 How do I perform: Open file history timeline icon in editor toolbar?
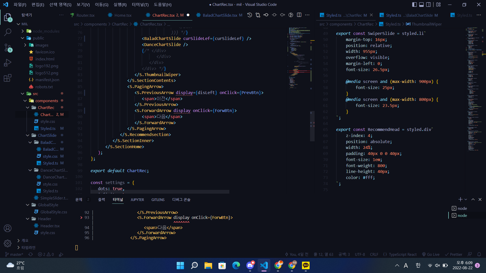tap(250, 15)
